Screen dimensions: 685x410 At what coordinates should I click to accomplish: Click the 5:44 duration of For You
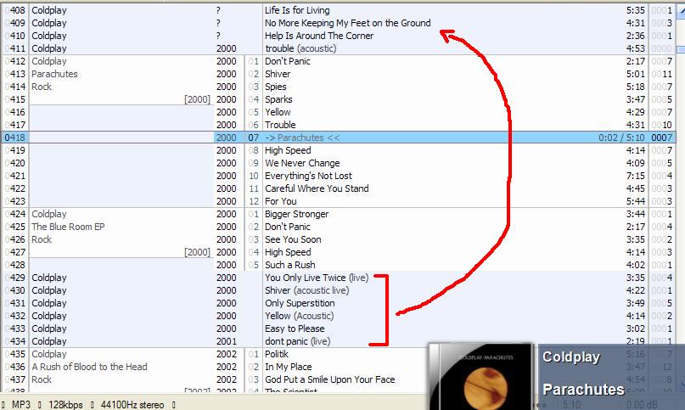pyautogui.click(x=636, y=201)
